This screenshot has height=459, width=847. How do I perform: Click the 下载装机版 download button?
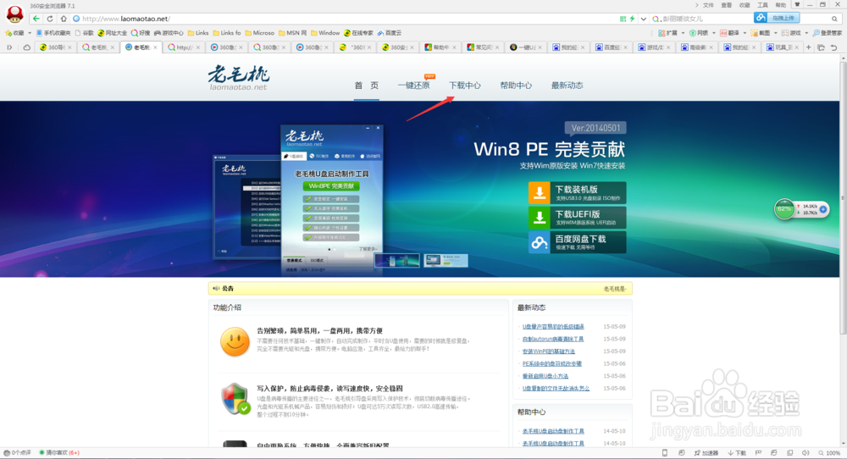pos(577,193)
